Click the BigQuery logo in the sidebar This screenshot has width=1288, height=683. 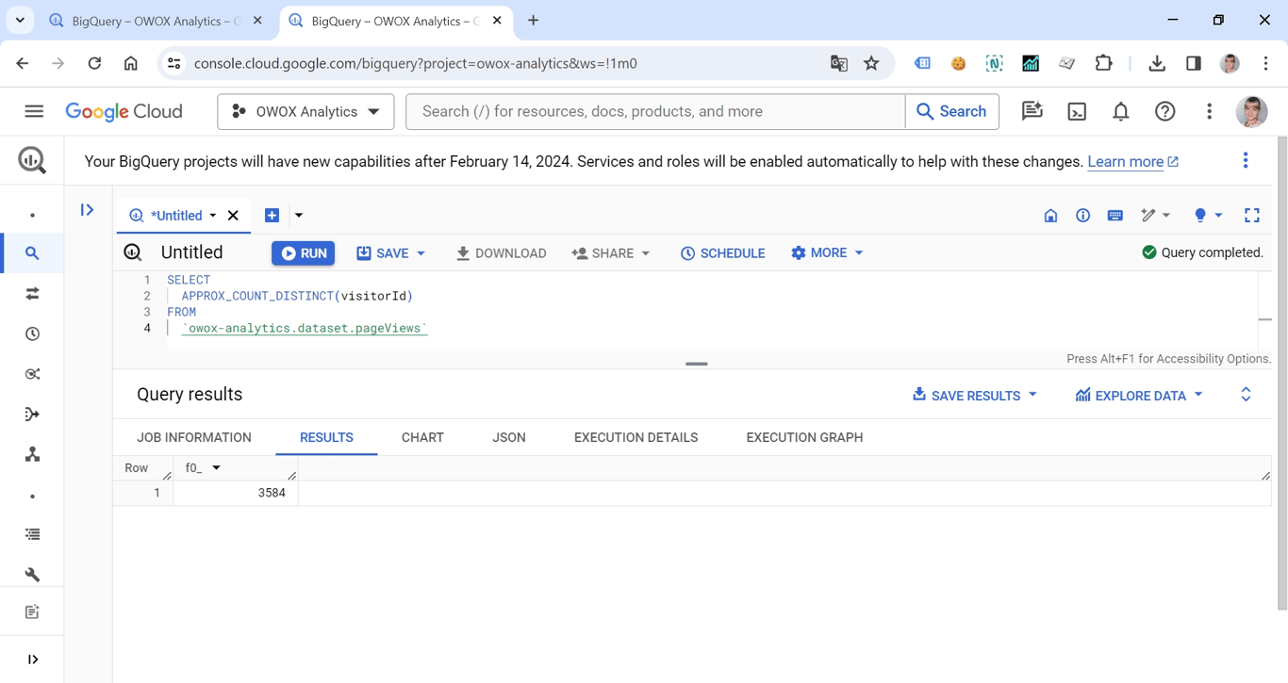point(32,160)
